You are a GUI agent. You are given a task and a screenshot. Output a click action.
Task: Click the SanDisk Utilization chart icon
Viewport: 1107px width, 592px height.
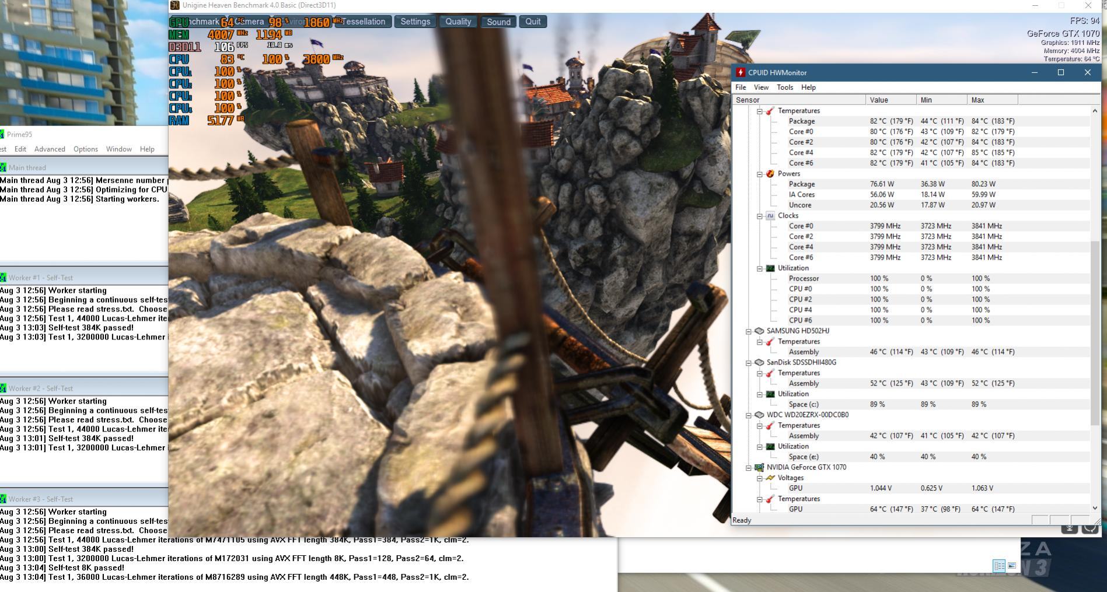(x=770, y=394)
